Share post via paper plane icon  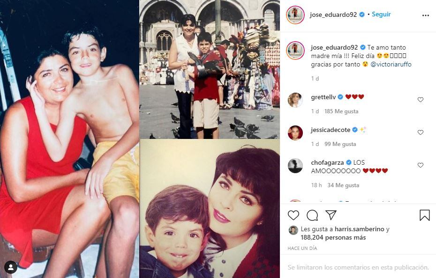click(331, 215)
